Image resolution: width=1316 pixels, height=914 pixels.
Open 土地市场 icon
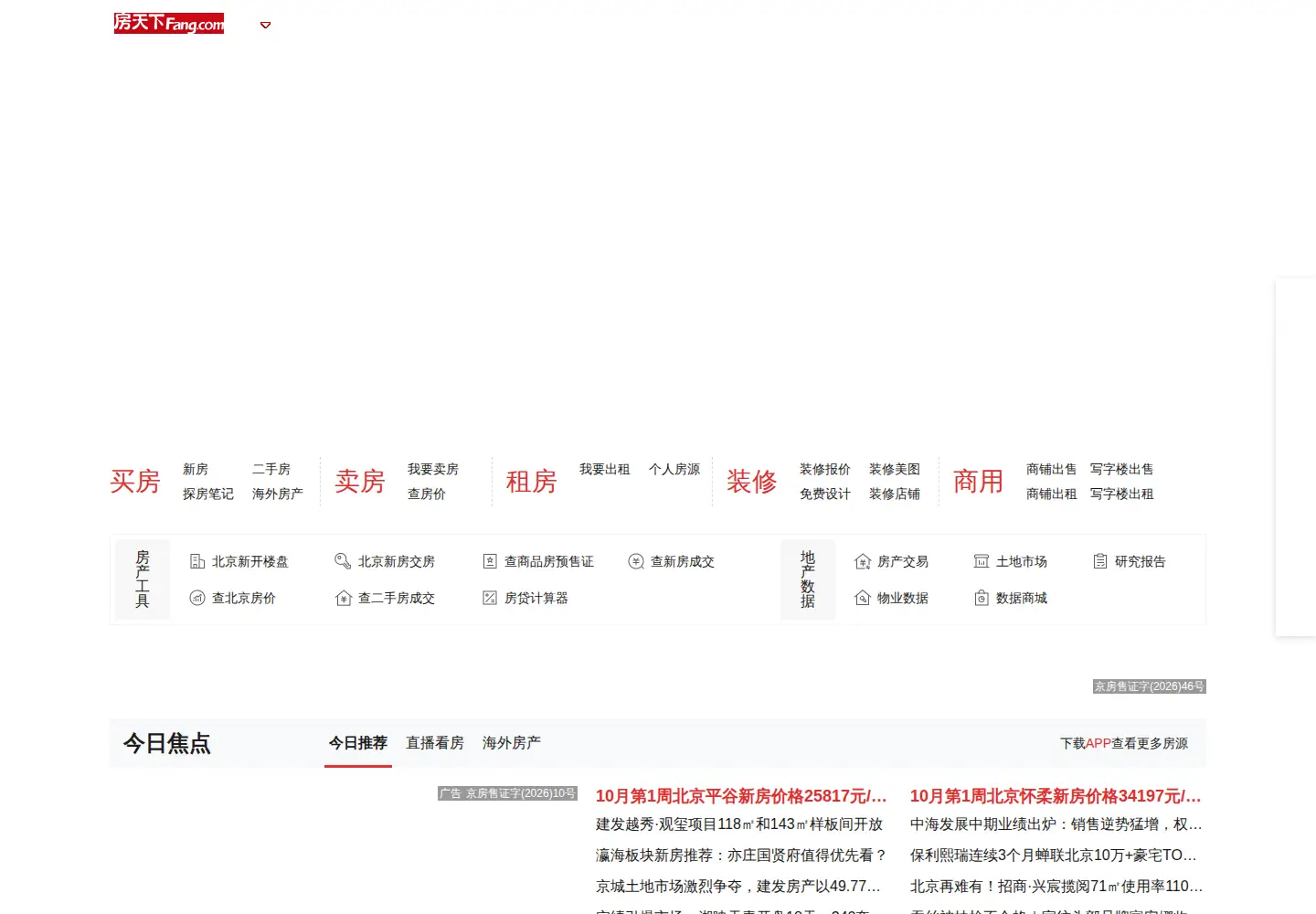pyautogui.click(x=982, y=561)
